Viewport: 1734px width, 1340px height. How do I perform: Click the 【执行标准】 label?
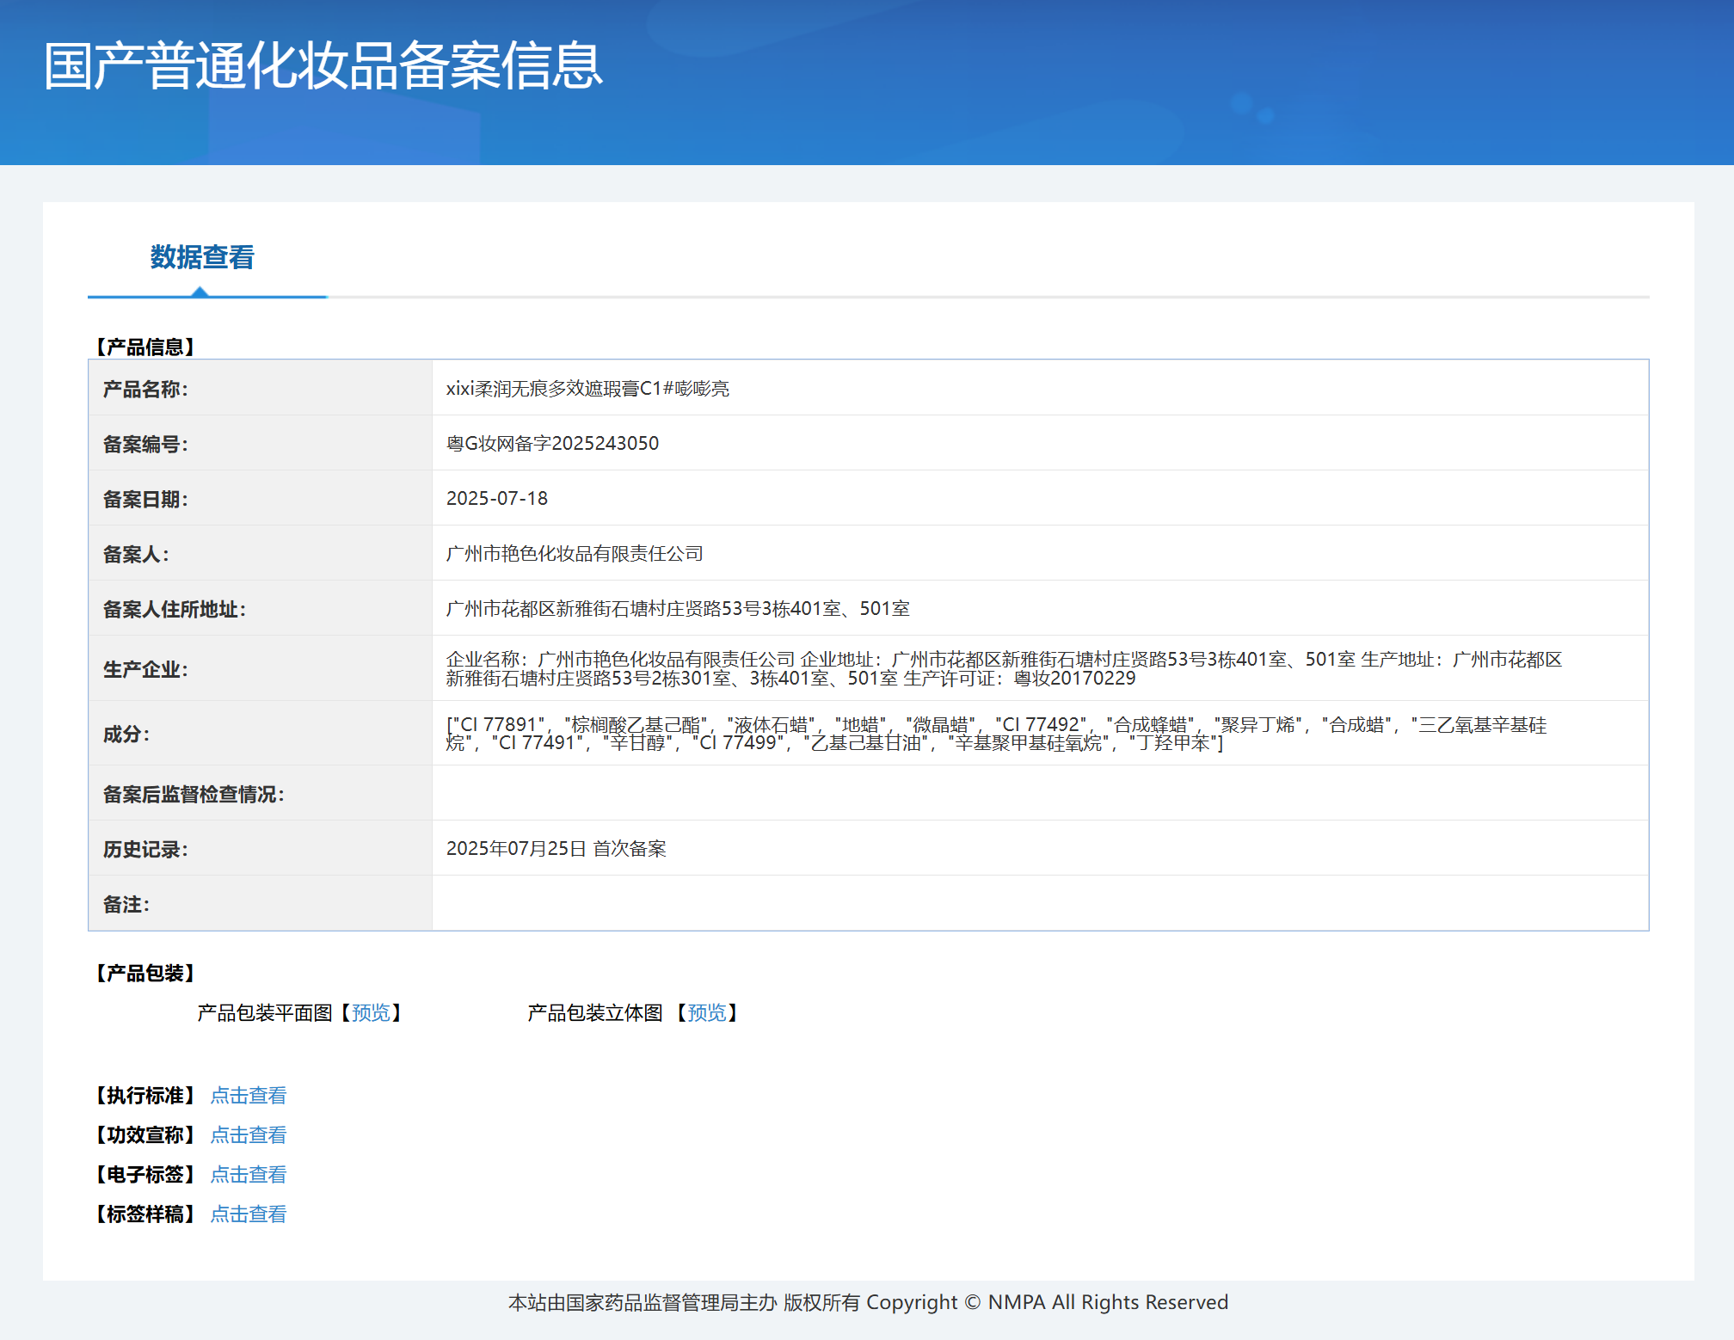145,1096
